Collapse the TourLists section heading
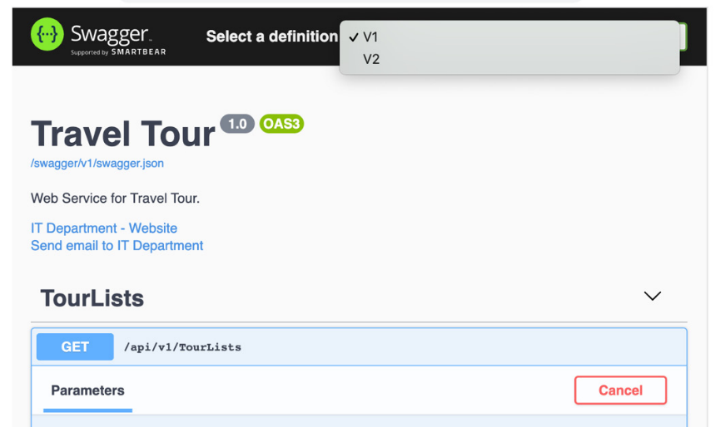 tap(92, 298)
